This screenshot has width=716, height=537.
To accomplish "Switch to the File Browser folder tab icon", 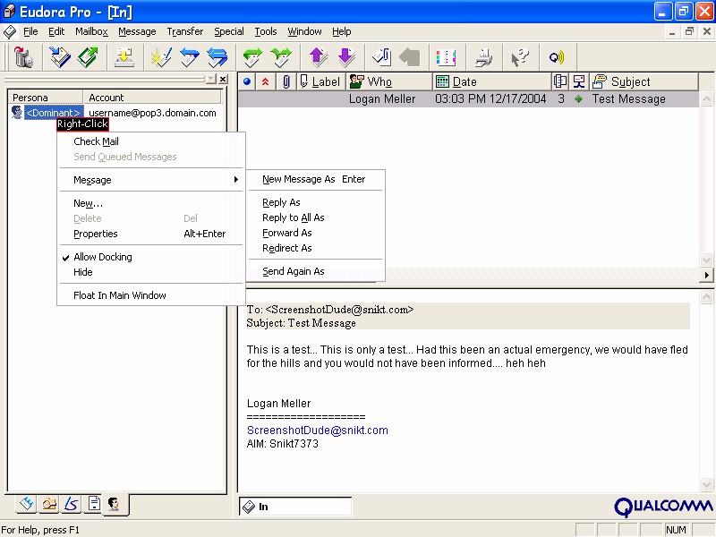I will (49, 504).
